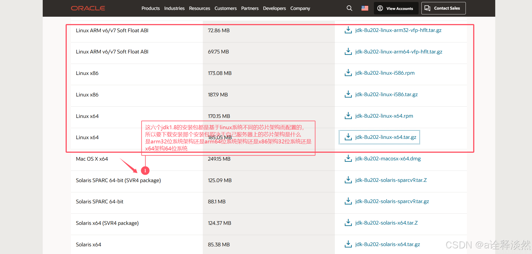
Task: Change country via the US flag icon
Action: [365, 8]
